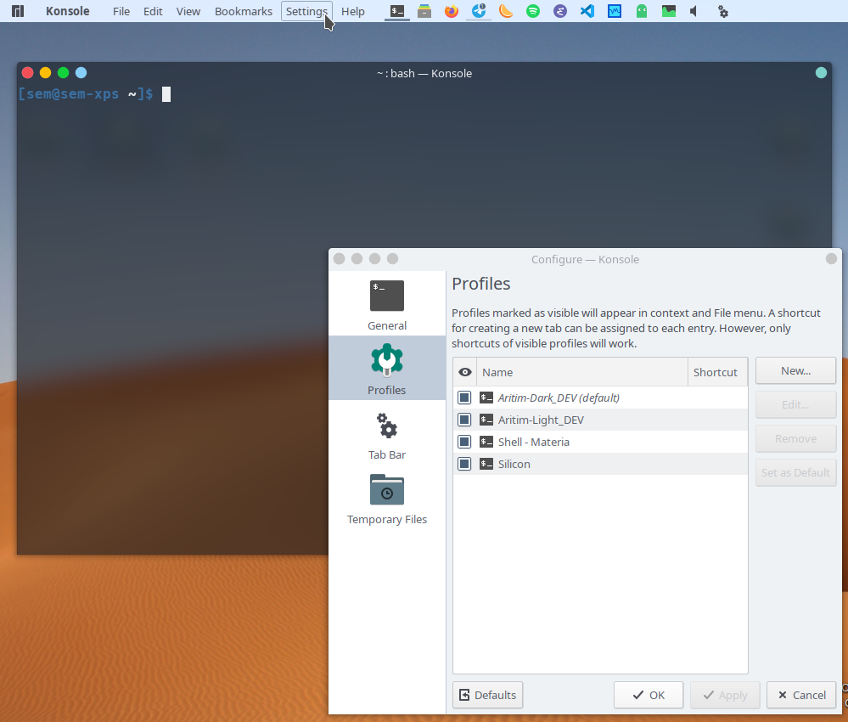Select the Aritim-Light_DEV profile row

tap(600, 420)
